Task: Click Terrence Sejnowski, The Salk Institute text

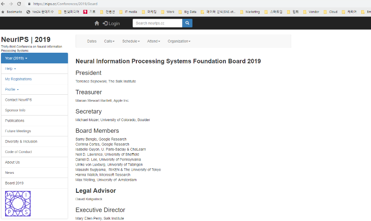Action: [x=106, y=81]
